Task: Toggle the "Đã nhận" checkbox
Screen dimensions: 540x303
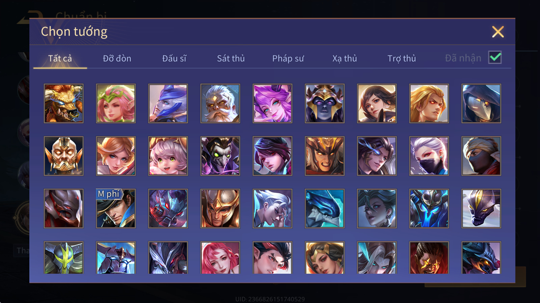Action: point(495,58)
